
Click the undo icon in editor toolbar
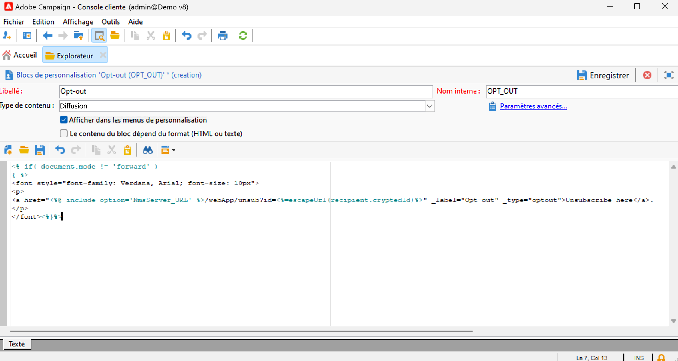click(x=60, y=150)
